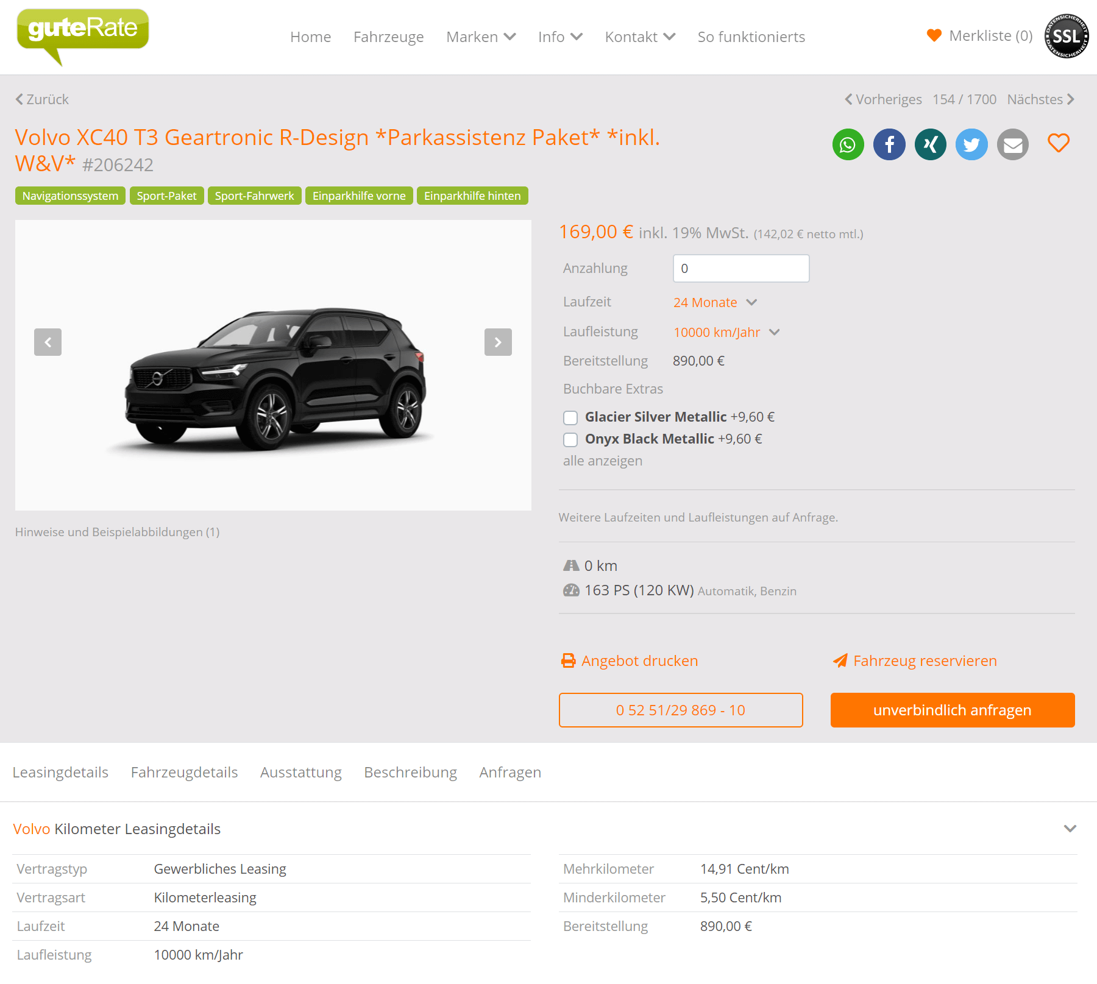
Task: Open Hinweise und Beispielabbildungen (1)
Action: (117, 532)
